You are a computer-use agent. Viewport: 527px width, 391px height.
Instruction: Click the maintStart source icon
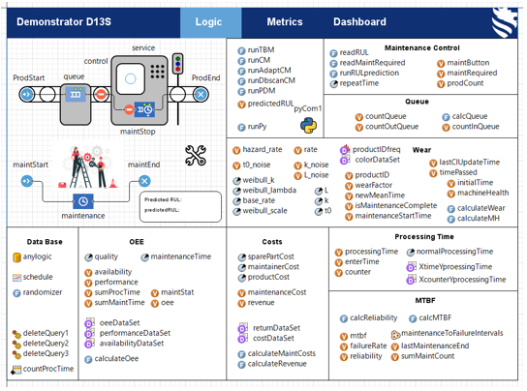[x=27, y=181]
